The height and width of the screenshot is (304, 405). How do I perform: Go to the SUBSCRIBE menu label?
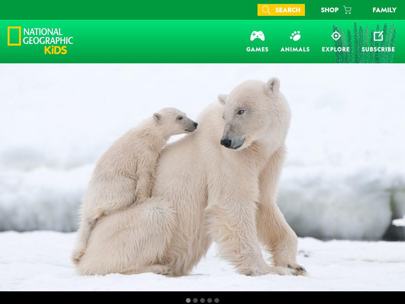[378, 49]
